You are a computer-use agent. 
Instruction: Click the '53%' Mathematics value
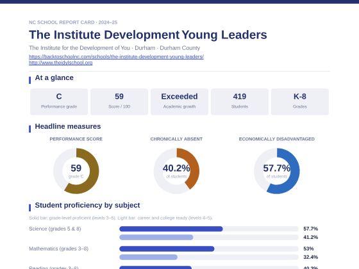pos(308,249)
